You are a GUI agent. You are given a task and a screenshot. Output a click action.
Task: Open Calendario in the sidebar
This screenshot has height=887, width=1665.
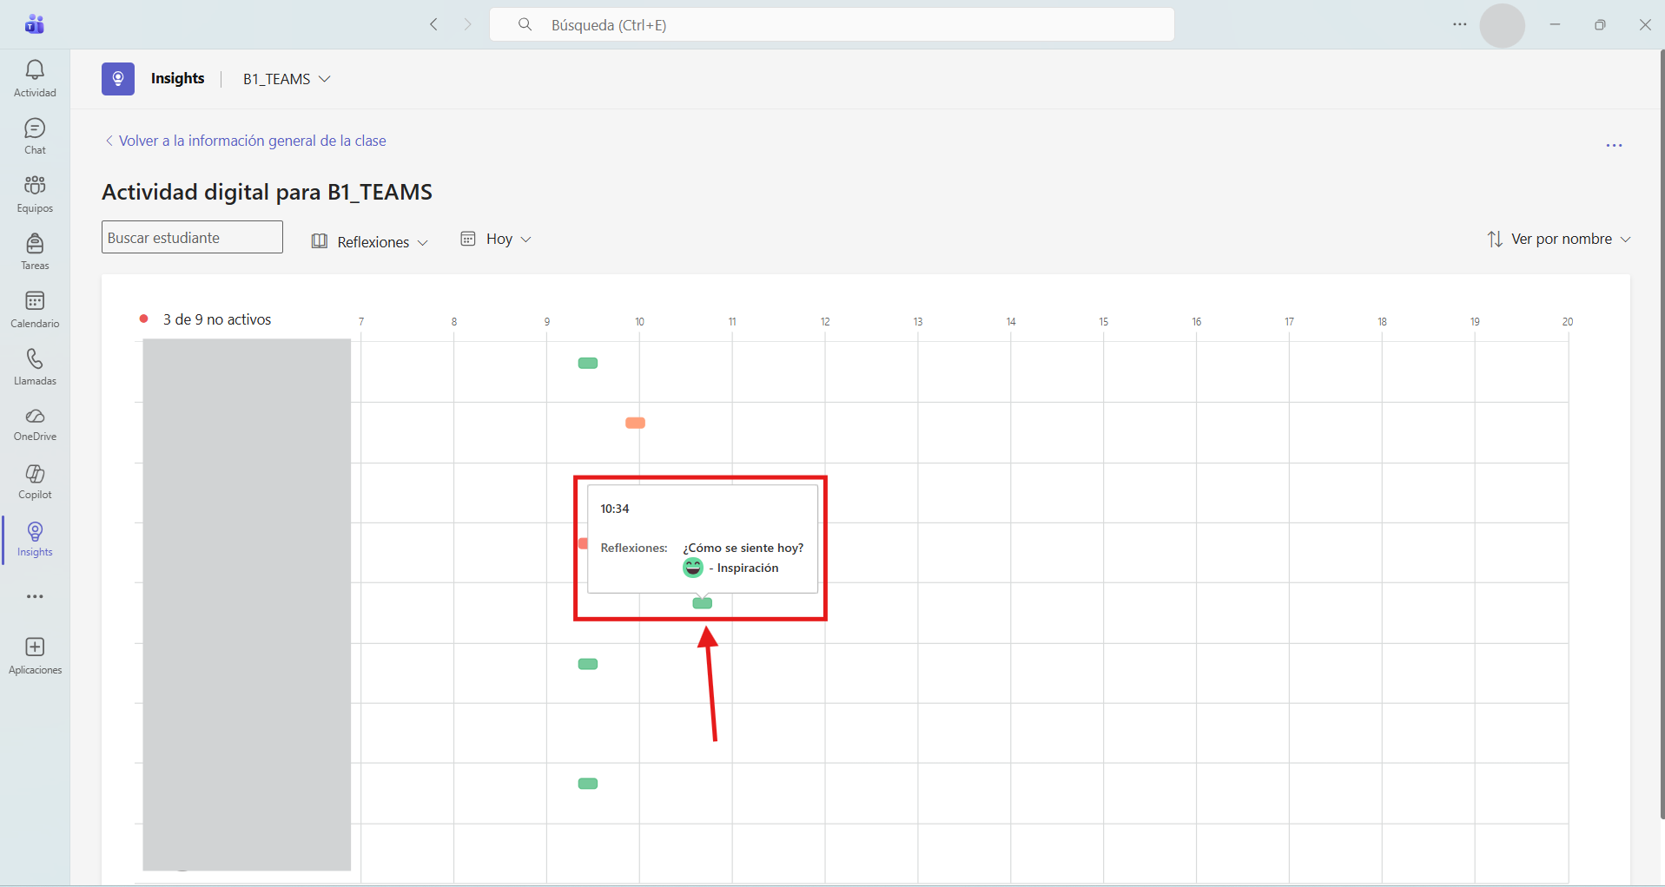coord(35,310)
